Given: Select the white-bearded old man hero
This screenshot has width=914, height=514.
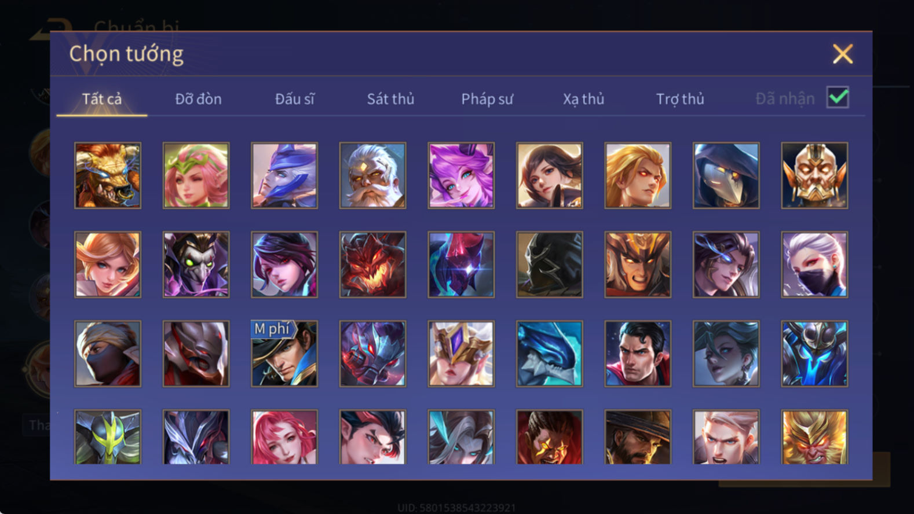Looking at the screenshot, I should click(x=372, y=175).
